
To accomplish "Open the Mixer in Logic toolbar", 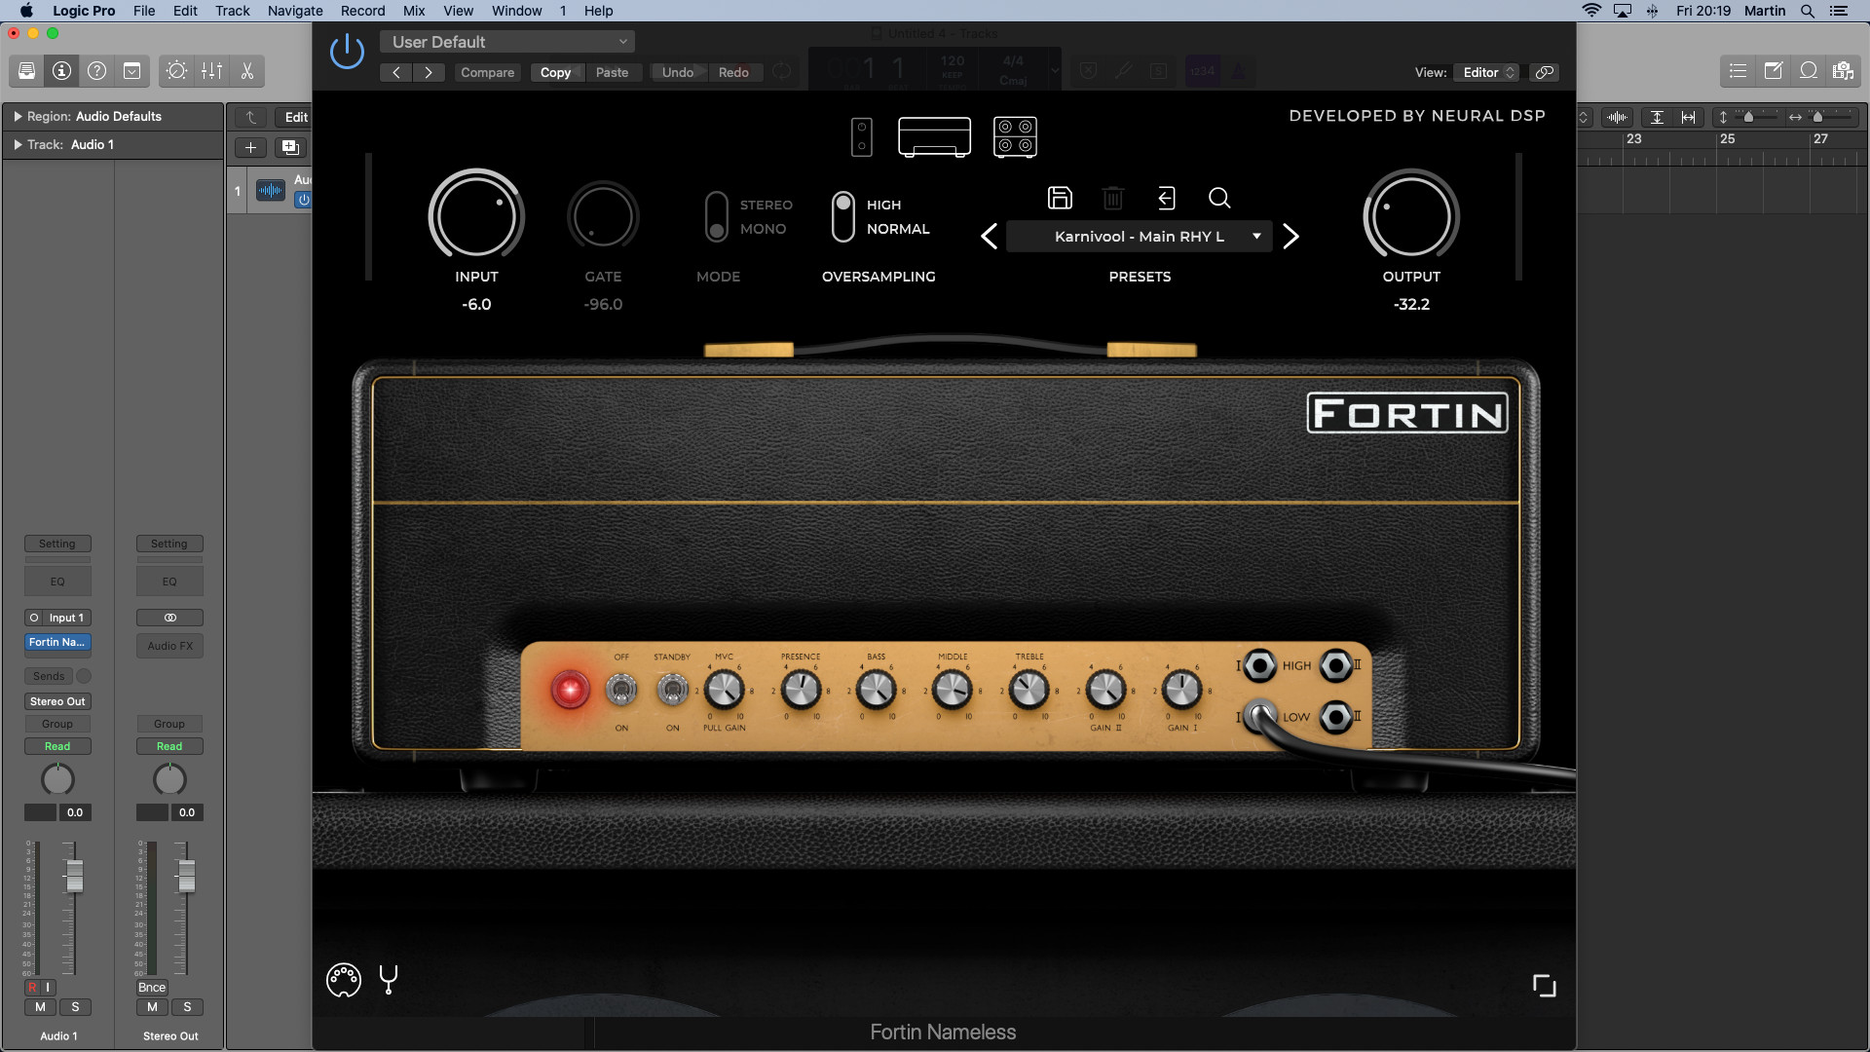I will coord(211,71).
